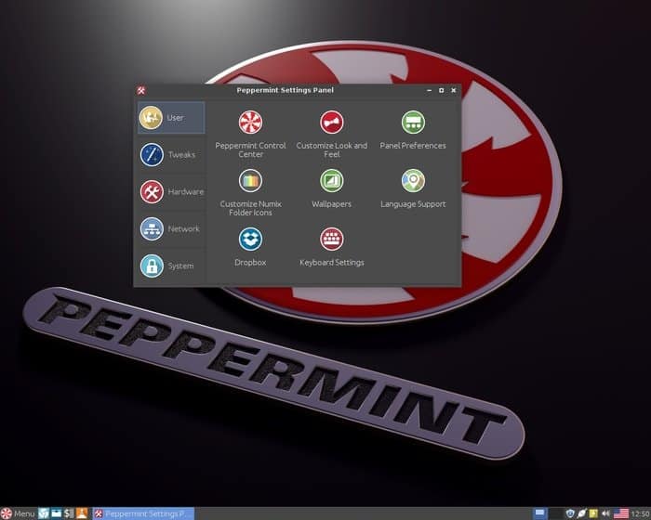Viewport: 651px width, 520px height.
Task: Click the Peppermint Settings Panel taskbar entry
Action: click(x=143, y=513)
